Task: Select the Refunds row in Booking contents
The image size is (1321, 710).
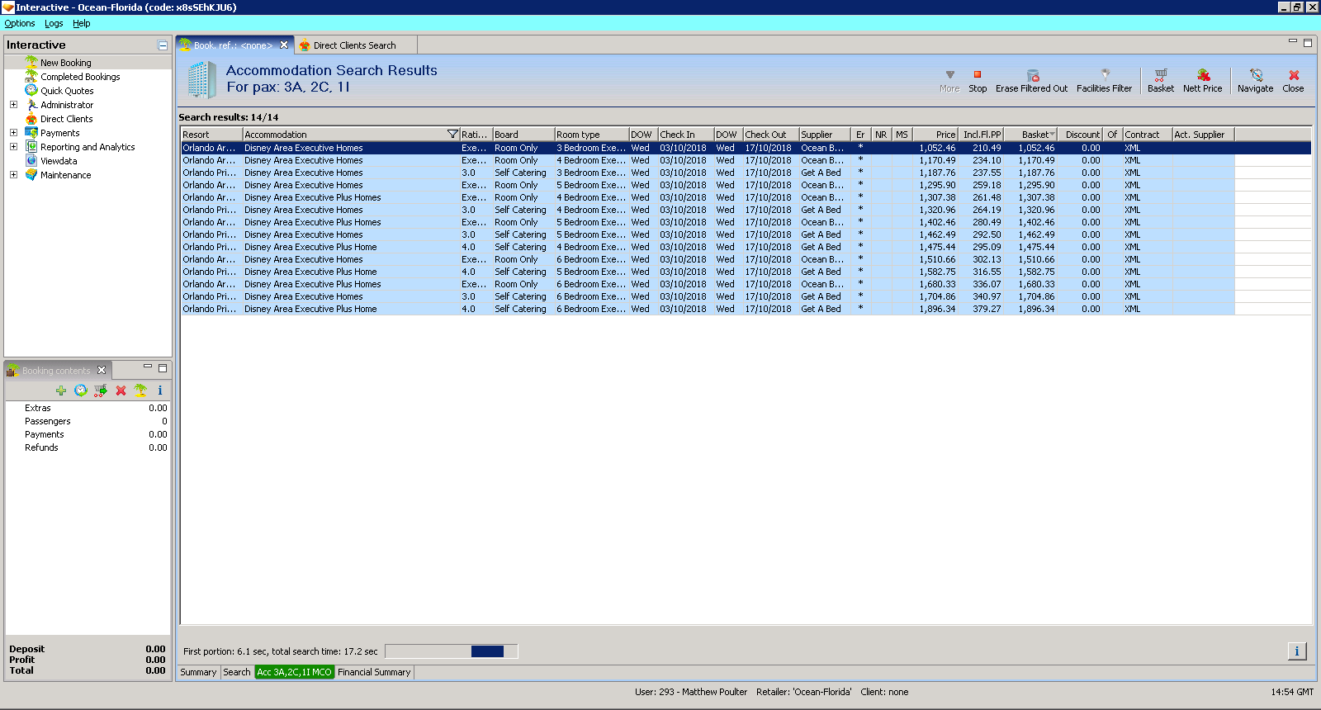Action: 88,447
